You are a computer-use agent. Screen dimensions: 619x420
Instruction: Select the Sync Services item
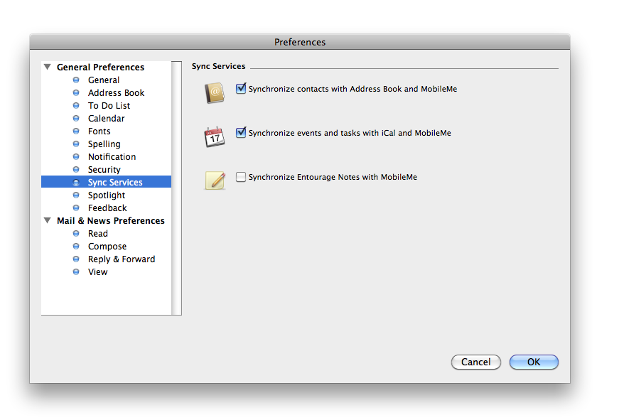(106, 182)
